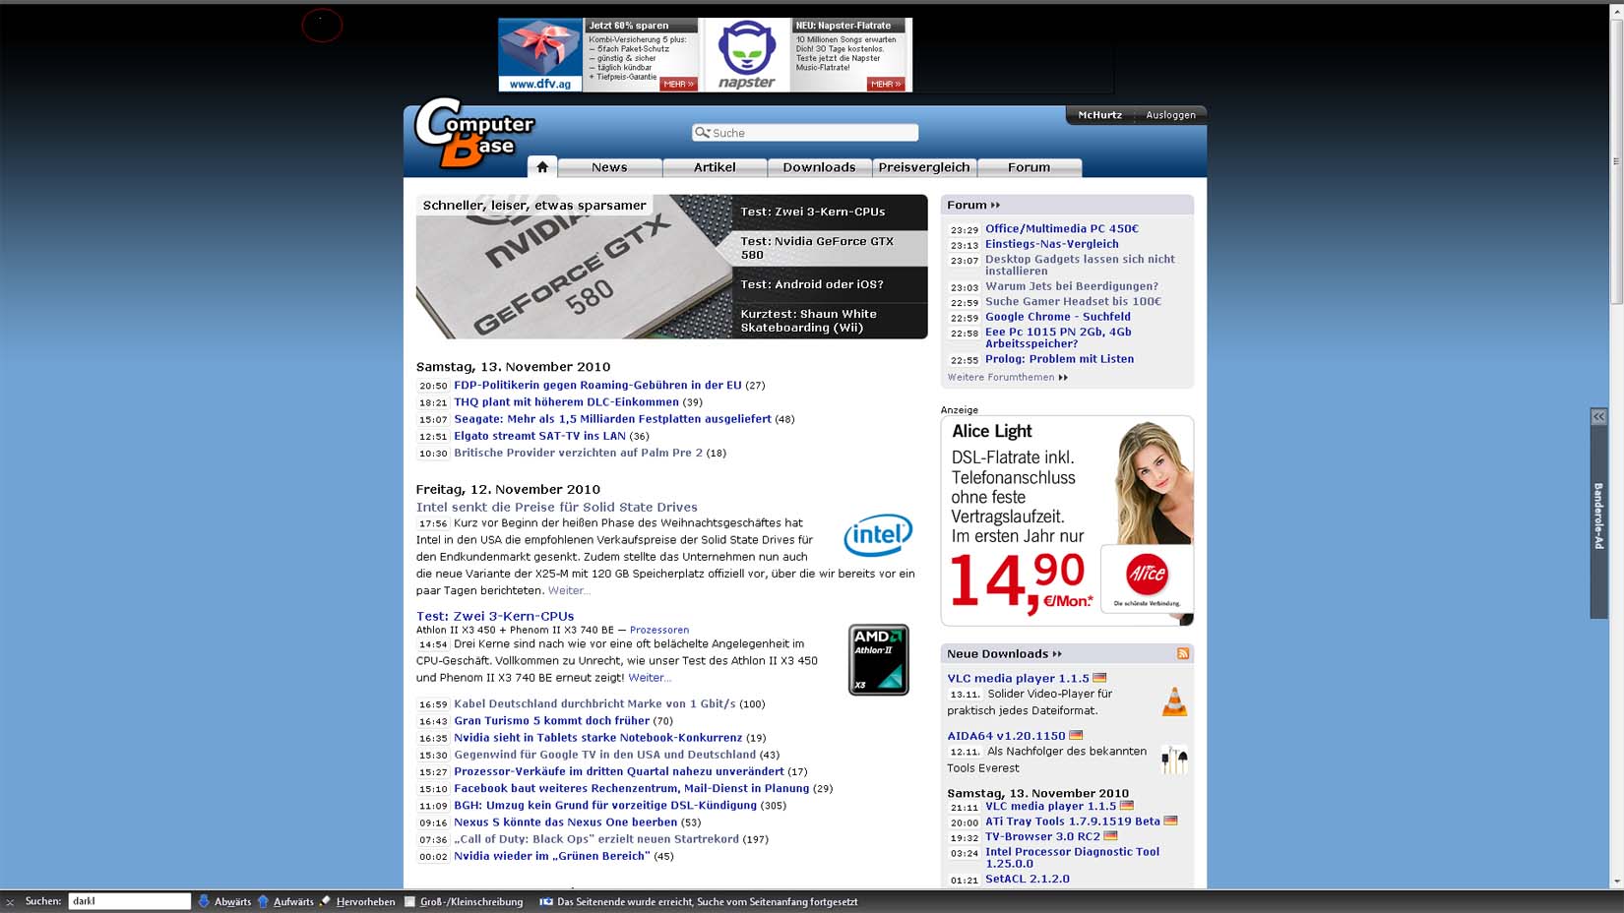This screenshot has height=913, width=1624.
Task: Open the Prozessoren category link
Action: pyautogui.click(x=659, y=630)
